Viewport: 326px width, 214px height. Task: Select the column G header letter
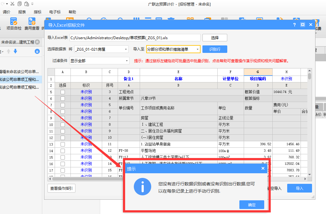258,72
